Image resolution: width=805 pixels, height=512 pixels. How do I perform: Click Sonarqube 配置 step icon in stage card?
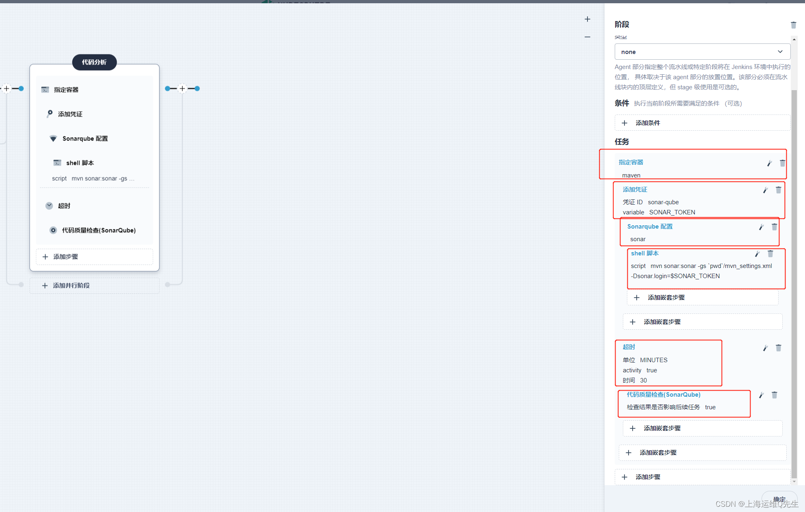pyautogui.click(x=53, y=138)
